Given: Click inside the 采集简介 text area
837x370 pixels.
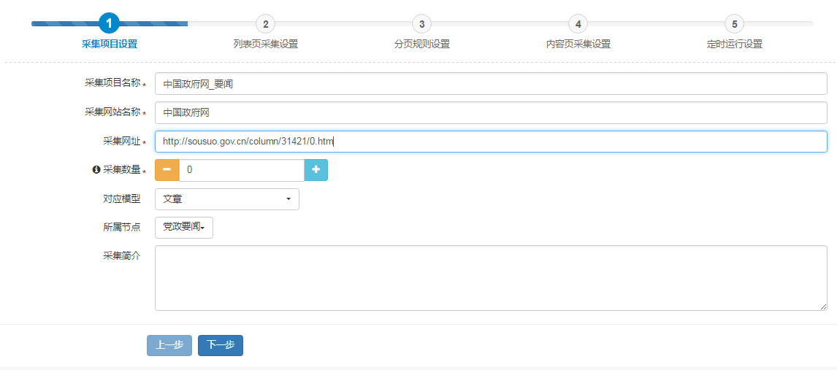Looking at the screenshot, I should click(x=491, y=278).
